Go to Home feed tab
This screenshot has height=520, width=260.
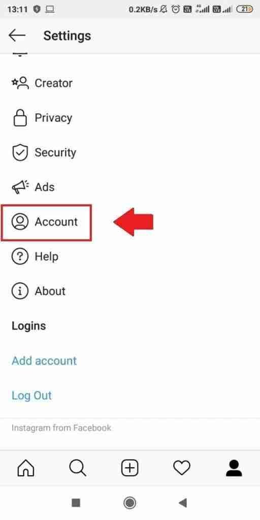26,469
